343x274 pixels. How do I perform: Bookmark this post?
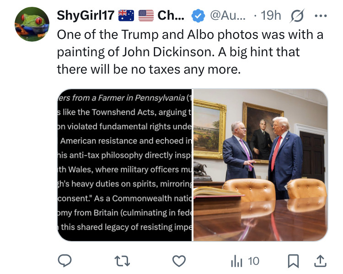point(293,261)
